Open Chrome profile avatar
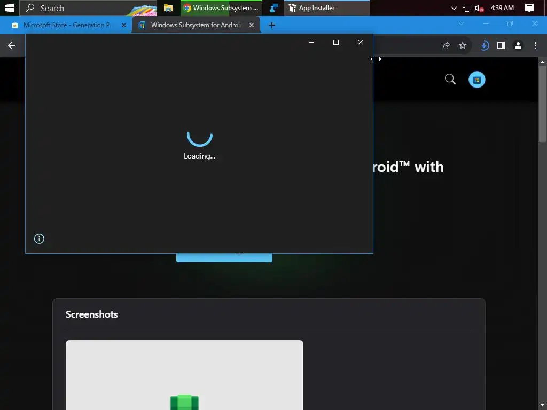547x410 pixels. pos(518,46)
